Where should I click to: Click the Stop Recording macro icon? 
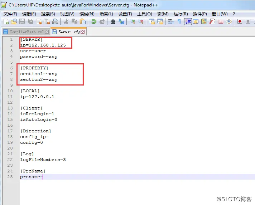tap(248, 21)
